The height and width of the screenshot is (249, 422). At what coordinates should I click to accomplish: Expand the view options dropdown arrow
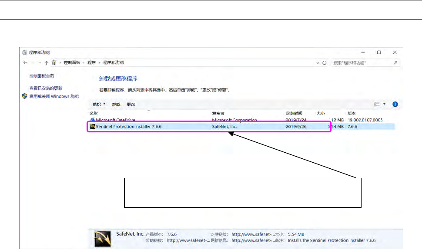pos(384,104)
